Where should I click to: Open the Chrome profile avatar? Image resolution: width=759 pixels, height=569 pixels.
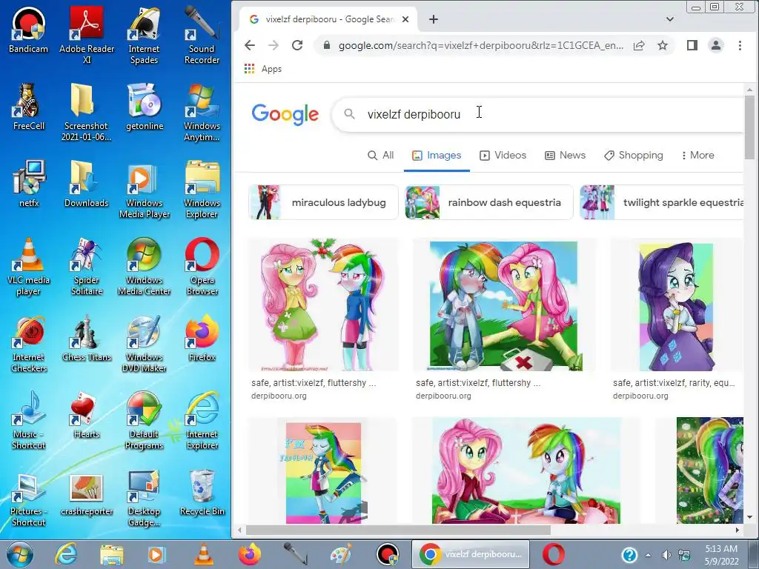[716, 45]
